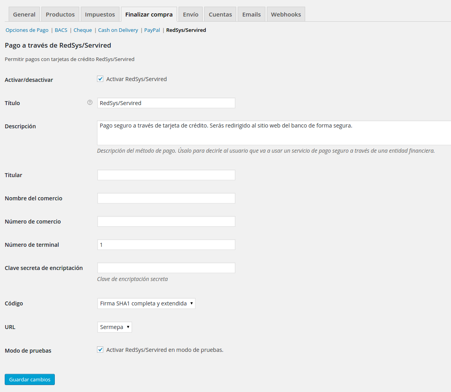Go to the Envío tab

[x=191, y=14]
